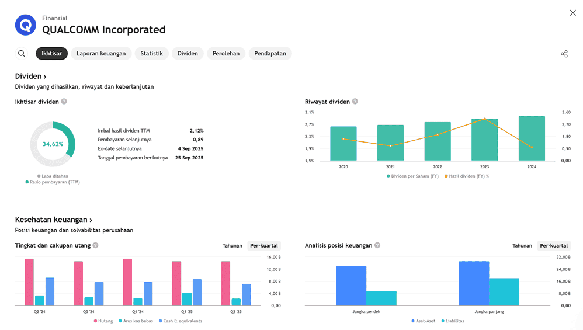Toggle Hasil dividen (FY) % legend
The width and height of the screenshot is (583, 330).
pos(467,176)
